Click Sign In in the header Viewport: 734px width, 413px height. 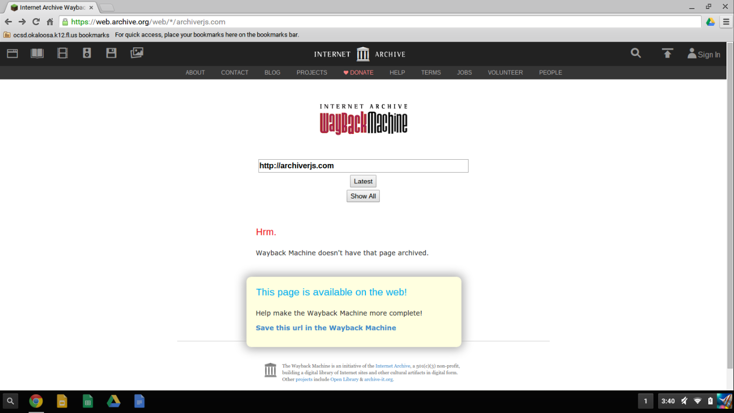(704, 54)
